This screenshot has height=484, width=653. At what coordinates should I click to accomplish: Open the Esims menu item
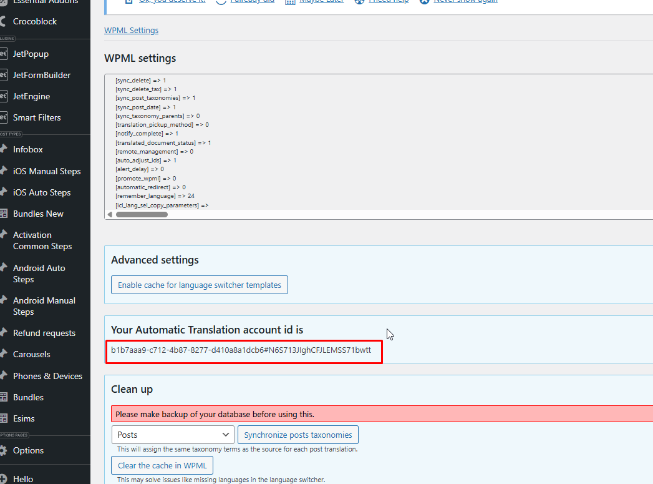coord(24,418)
